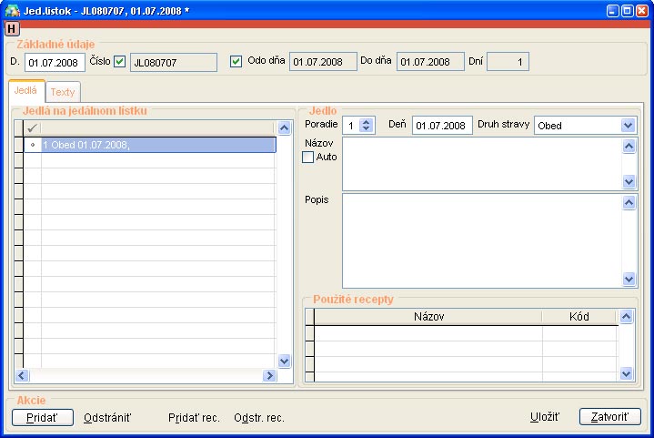Click Odstr. rec. action
The width and height of the screenshot is (654, 438).
tap(259, 417)
